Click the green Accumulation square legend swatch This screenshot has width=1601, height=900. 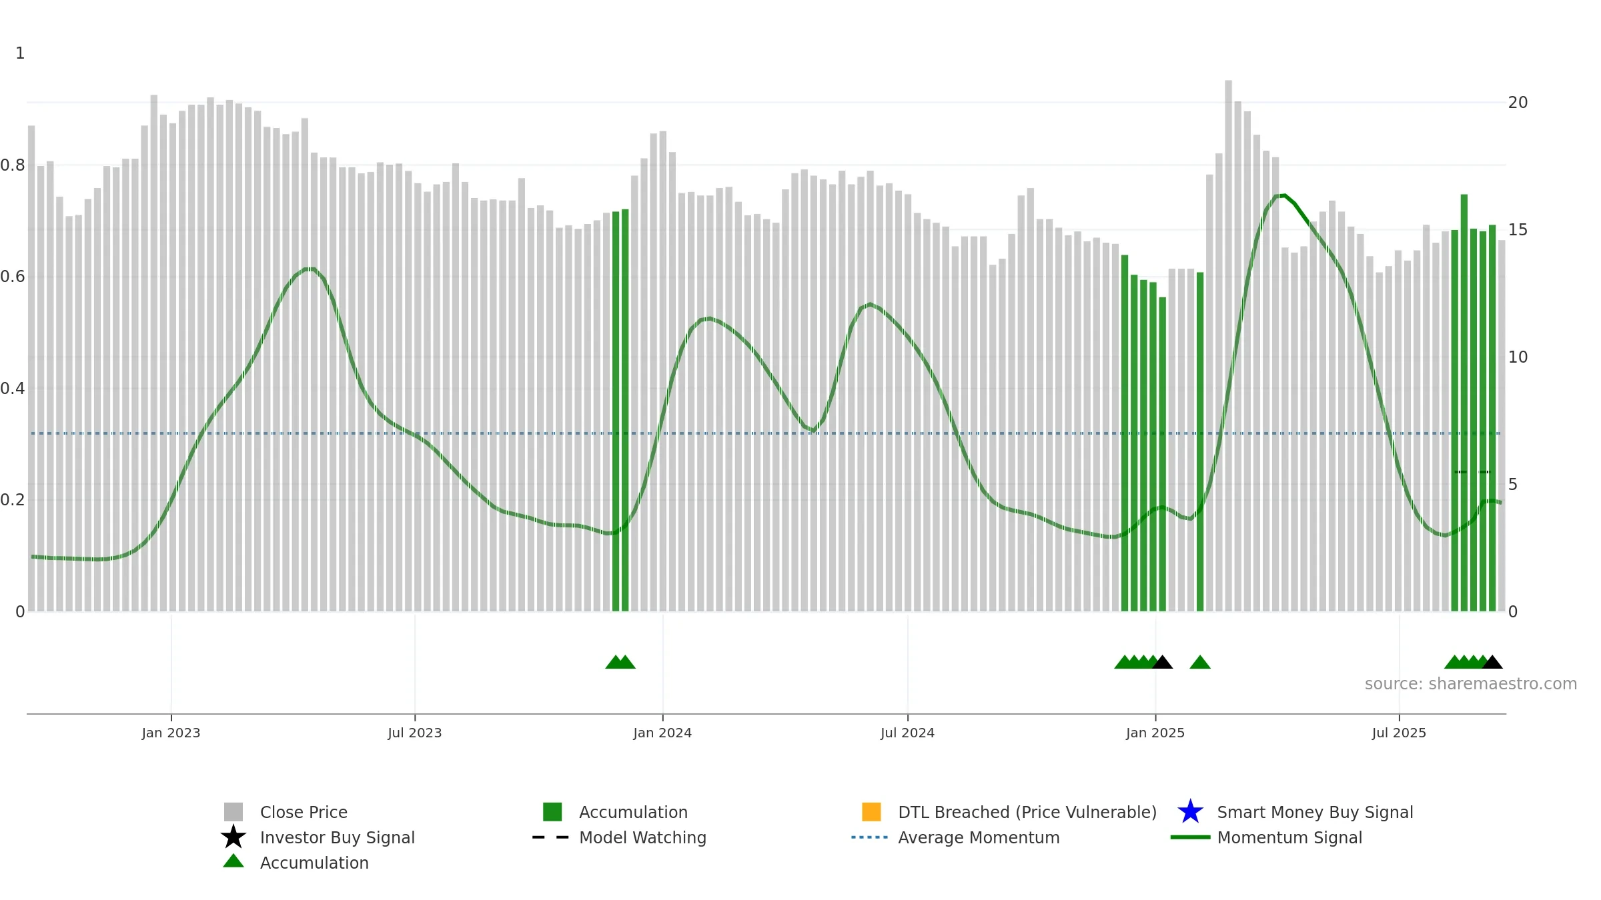pyautogui.click(x=552, y=812)
